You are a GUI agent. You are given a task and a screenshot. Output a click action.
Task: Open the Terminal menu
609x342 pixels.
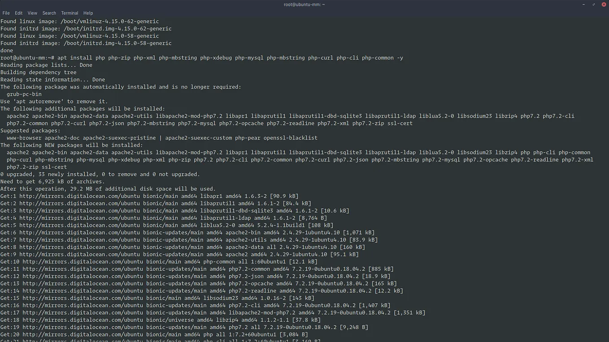click(70, 13)
